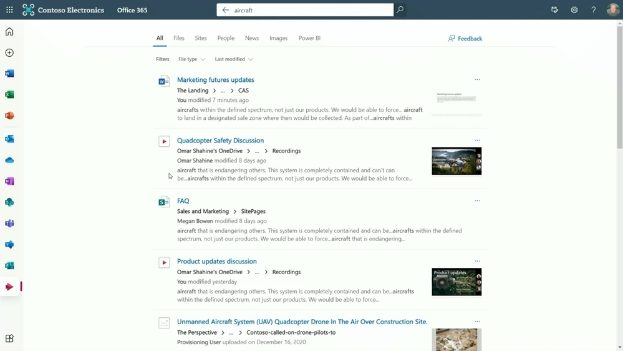623x351 pixels.
Task: Open the account profile picture
Action: (x=613, y=10)
